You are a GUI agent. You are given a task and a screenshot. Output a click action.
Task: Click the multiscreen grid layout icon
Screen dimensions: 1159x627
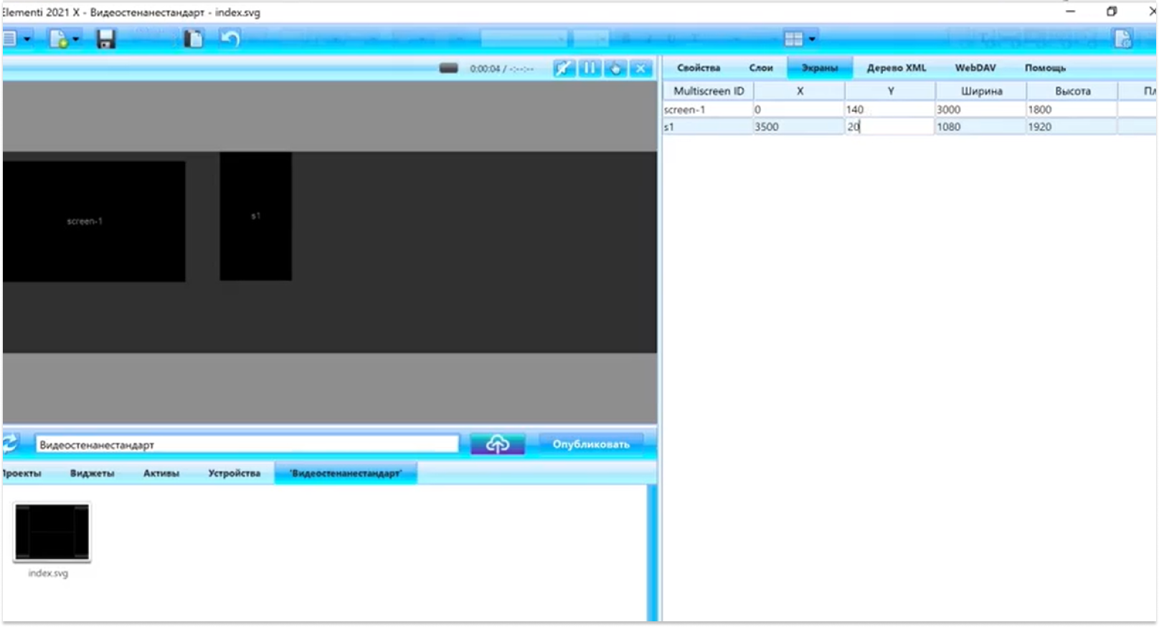[x=793, y=39]
